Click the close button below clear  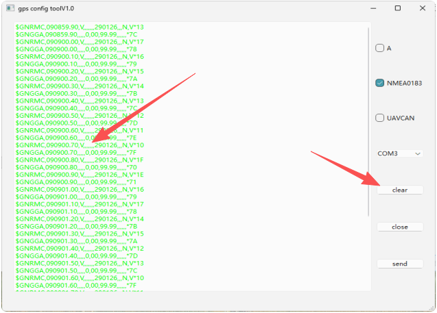point(400,227)
